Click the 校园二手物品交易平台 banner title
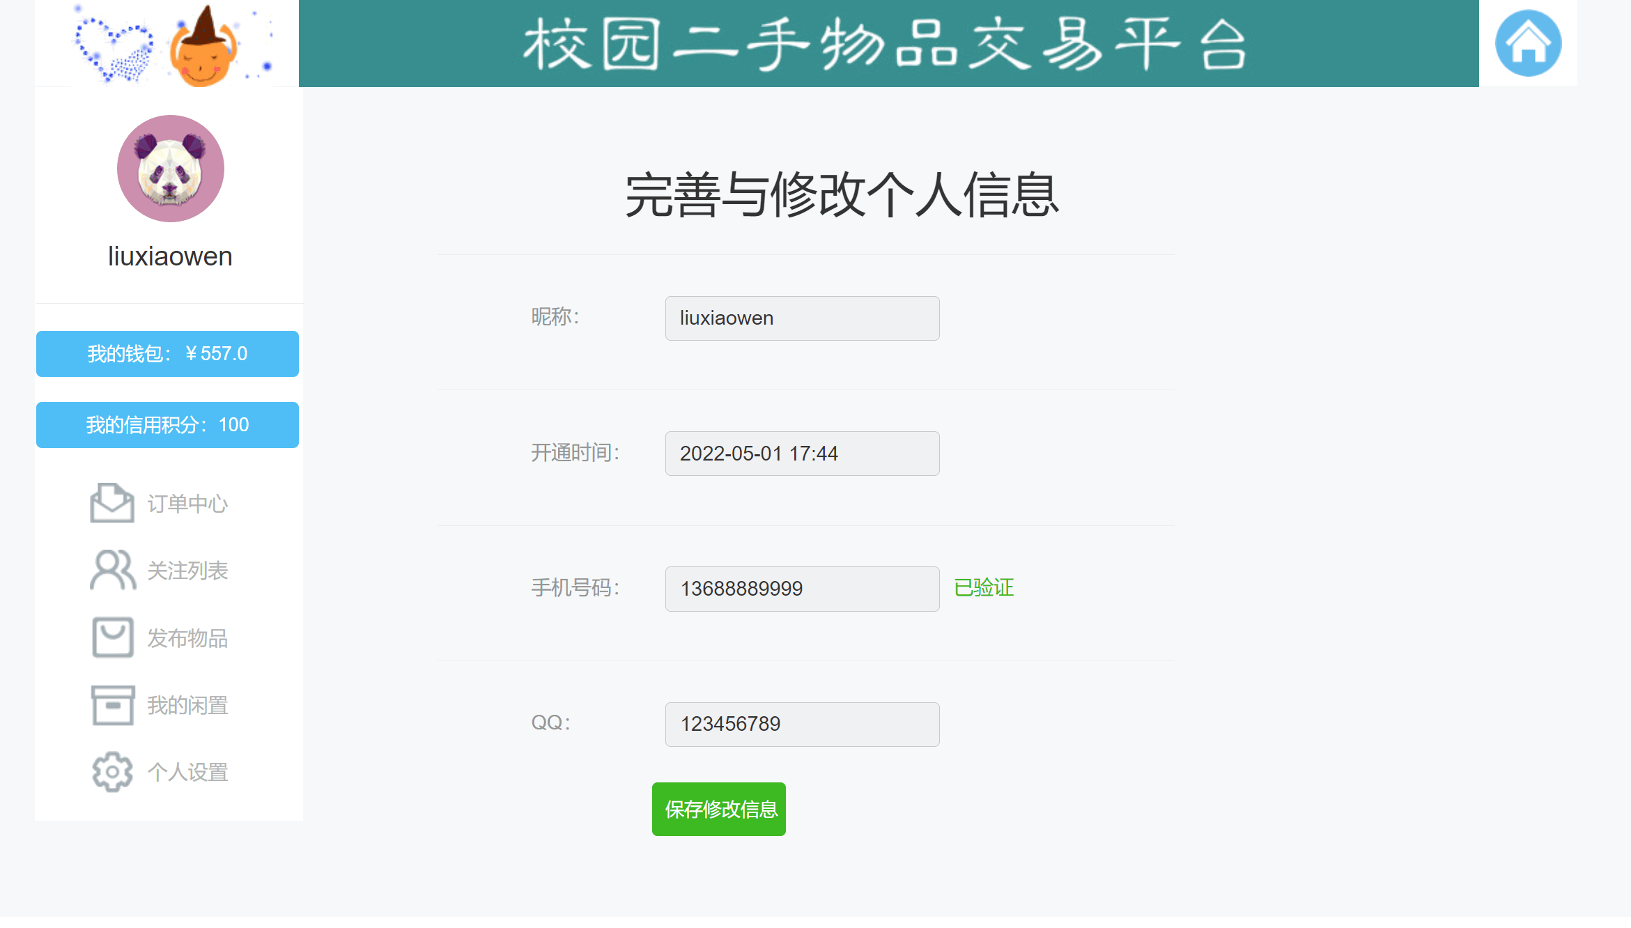 (x=885, y=45)
